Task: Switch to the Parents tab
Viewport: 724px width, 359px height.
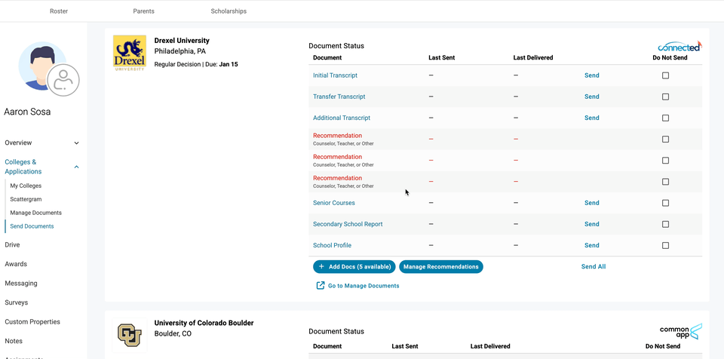Action: [x=144, y=11]
